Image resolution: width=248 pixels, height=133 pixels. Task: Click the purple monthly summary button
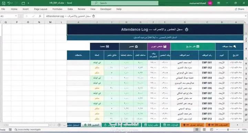click(x=159, y=47)
